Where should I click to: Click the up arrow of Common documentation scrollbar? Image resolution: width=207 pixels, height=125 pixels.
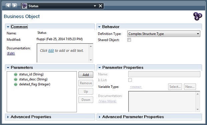(x=91, y=46)
